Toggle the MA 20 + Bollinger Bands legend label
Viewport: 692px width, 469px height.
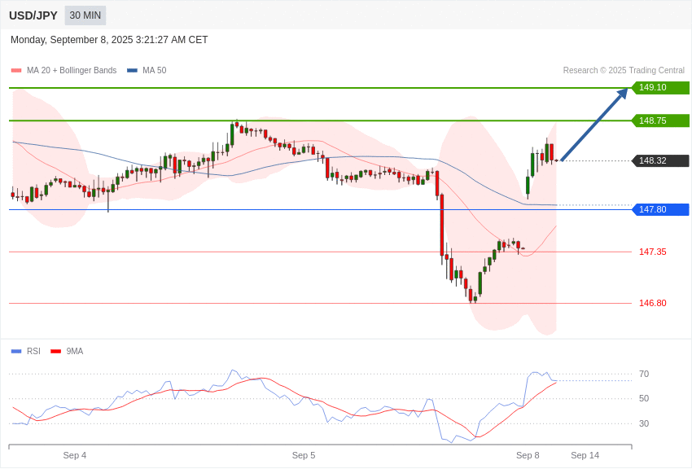(72, 71)
